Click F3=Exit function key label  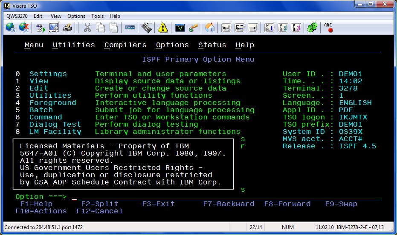click(x=158, y=204)
